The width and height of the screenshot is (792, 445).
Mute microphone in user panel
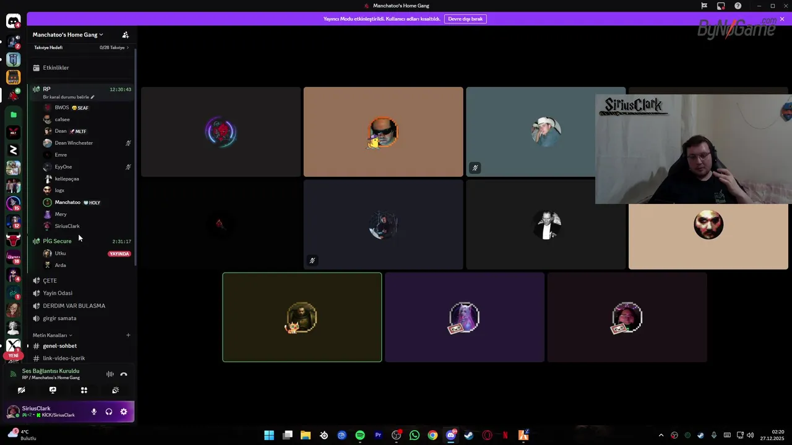[x=94, y=412]
